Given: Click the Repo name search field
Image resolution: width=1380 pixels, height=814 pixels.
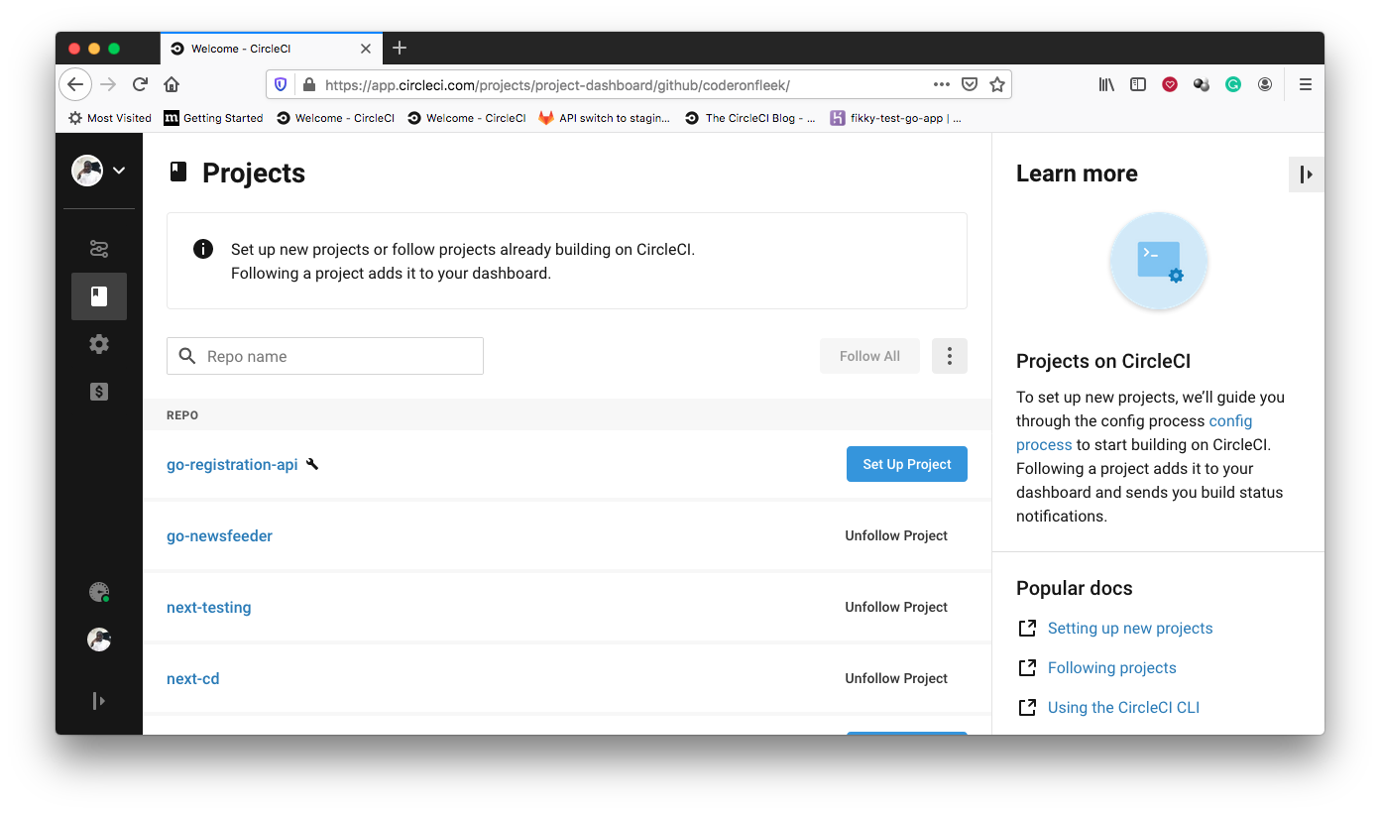Looking at the screenshot, I should [x=324, y=355].
